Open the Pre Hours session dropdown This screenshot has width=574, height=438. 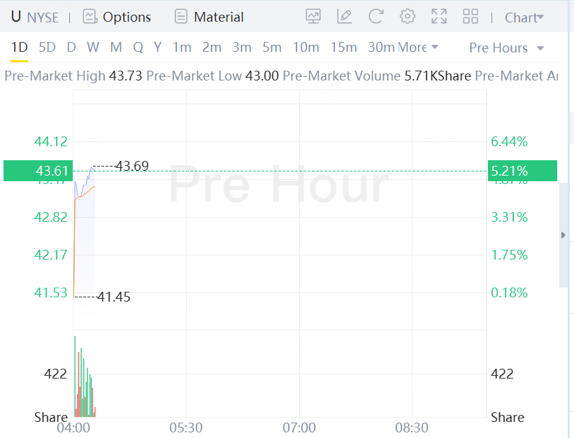click(x=506, y=48)
